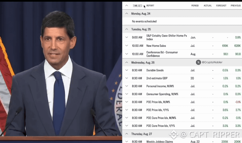The width and height of the screenshot is (242, 143).
Task: Select the New Home Sales report name
Action: coord(156,46)
